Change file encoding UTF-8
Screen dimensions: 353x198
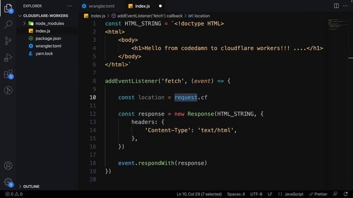pyautogui.click(x=256, y=194)
